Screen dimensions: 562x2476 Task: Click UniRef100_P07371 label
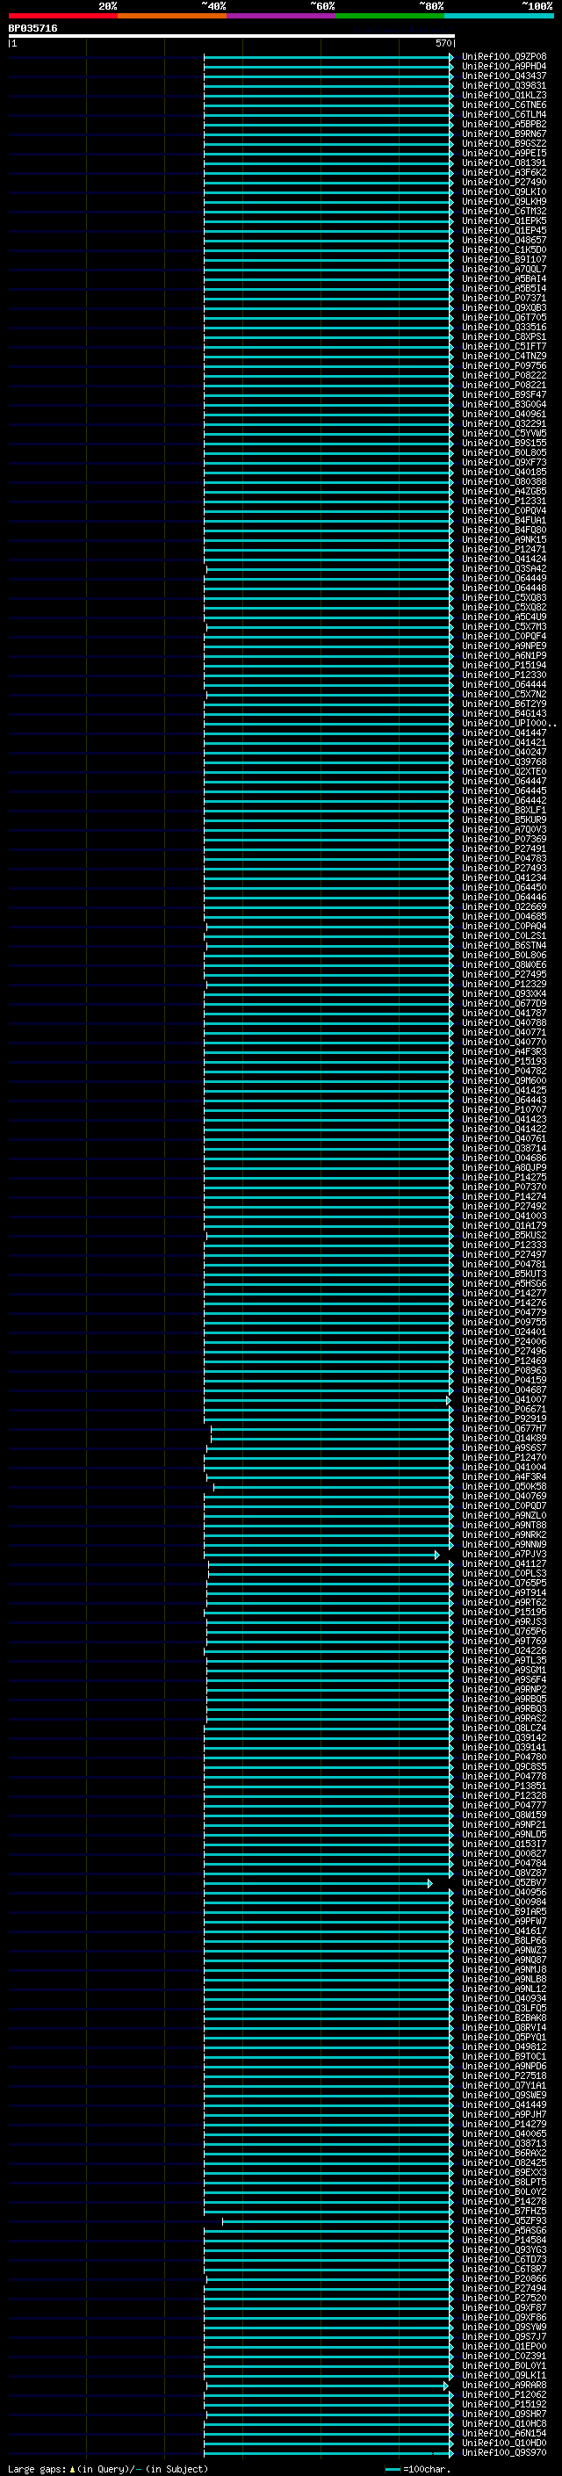point(504,298)
